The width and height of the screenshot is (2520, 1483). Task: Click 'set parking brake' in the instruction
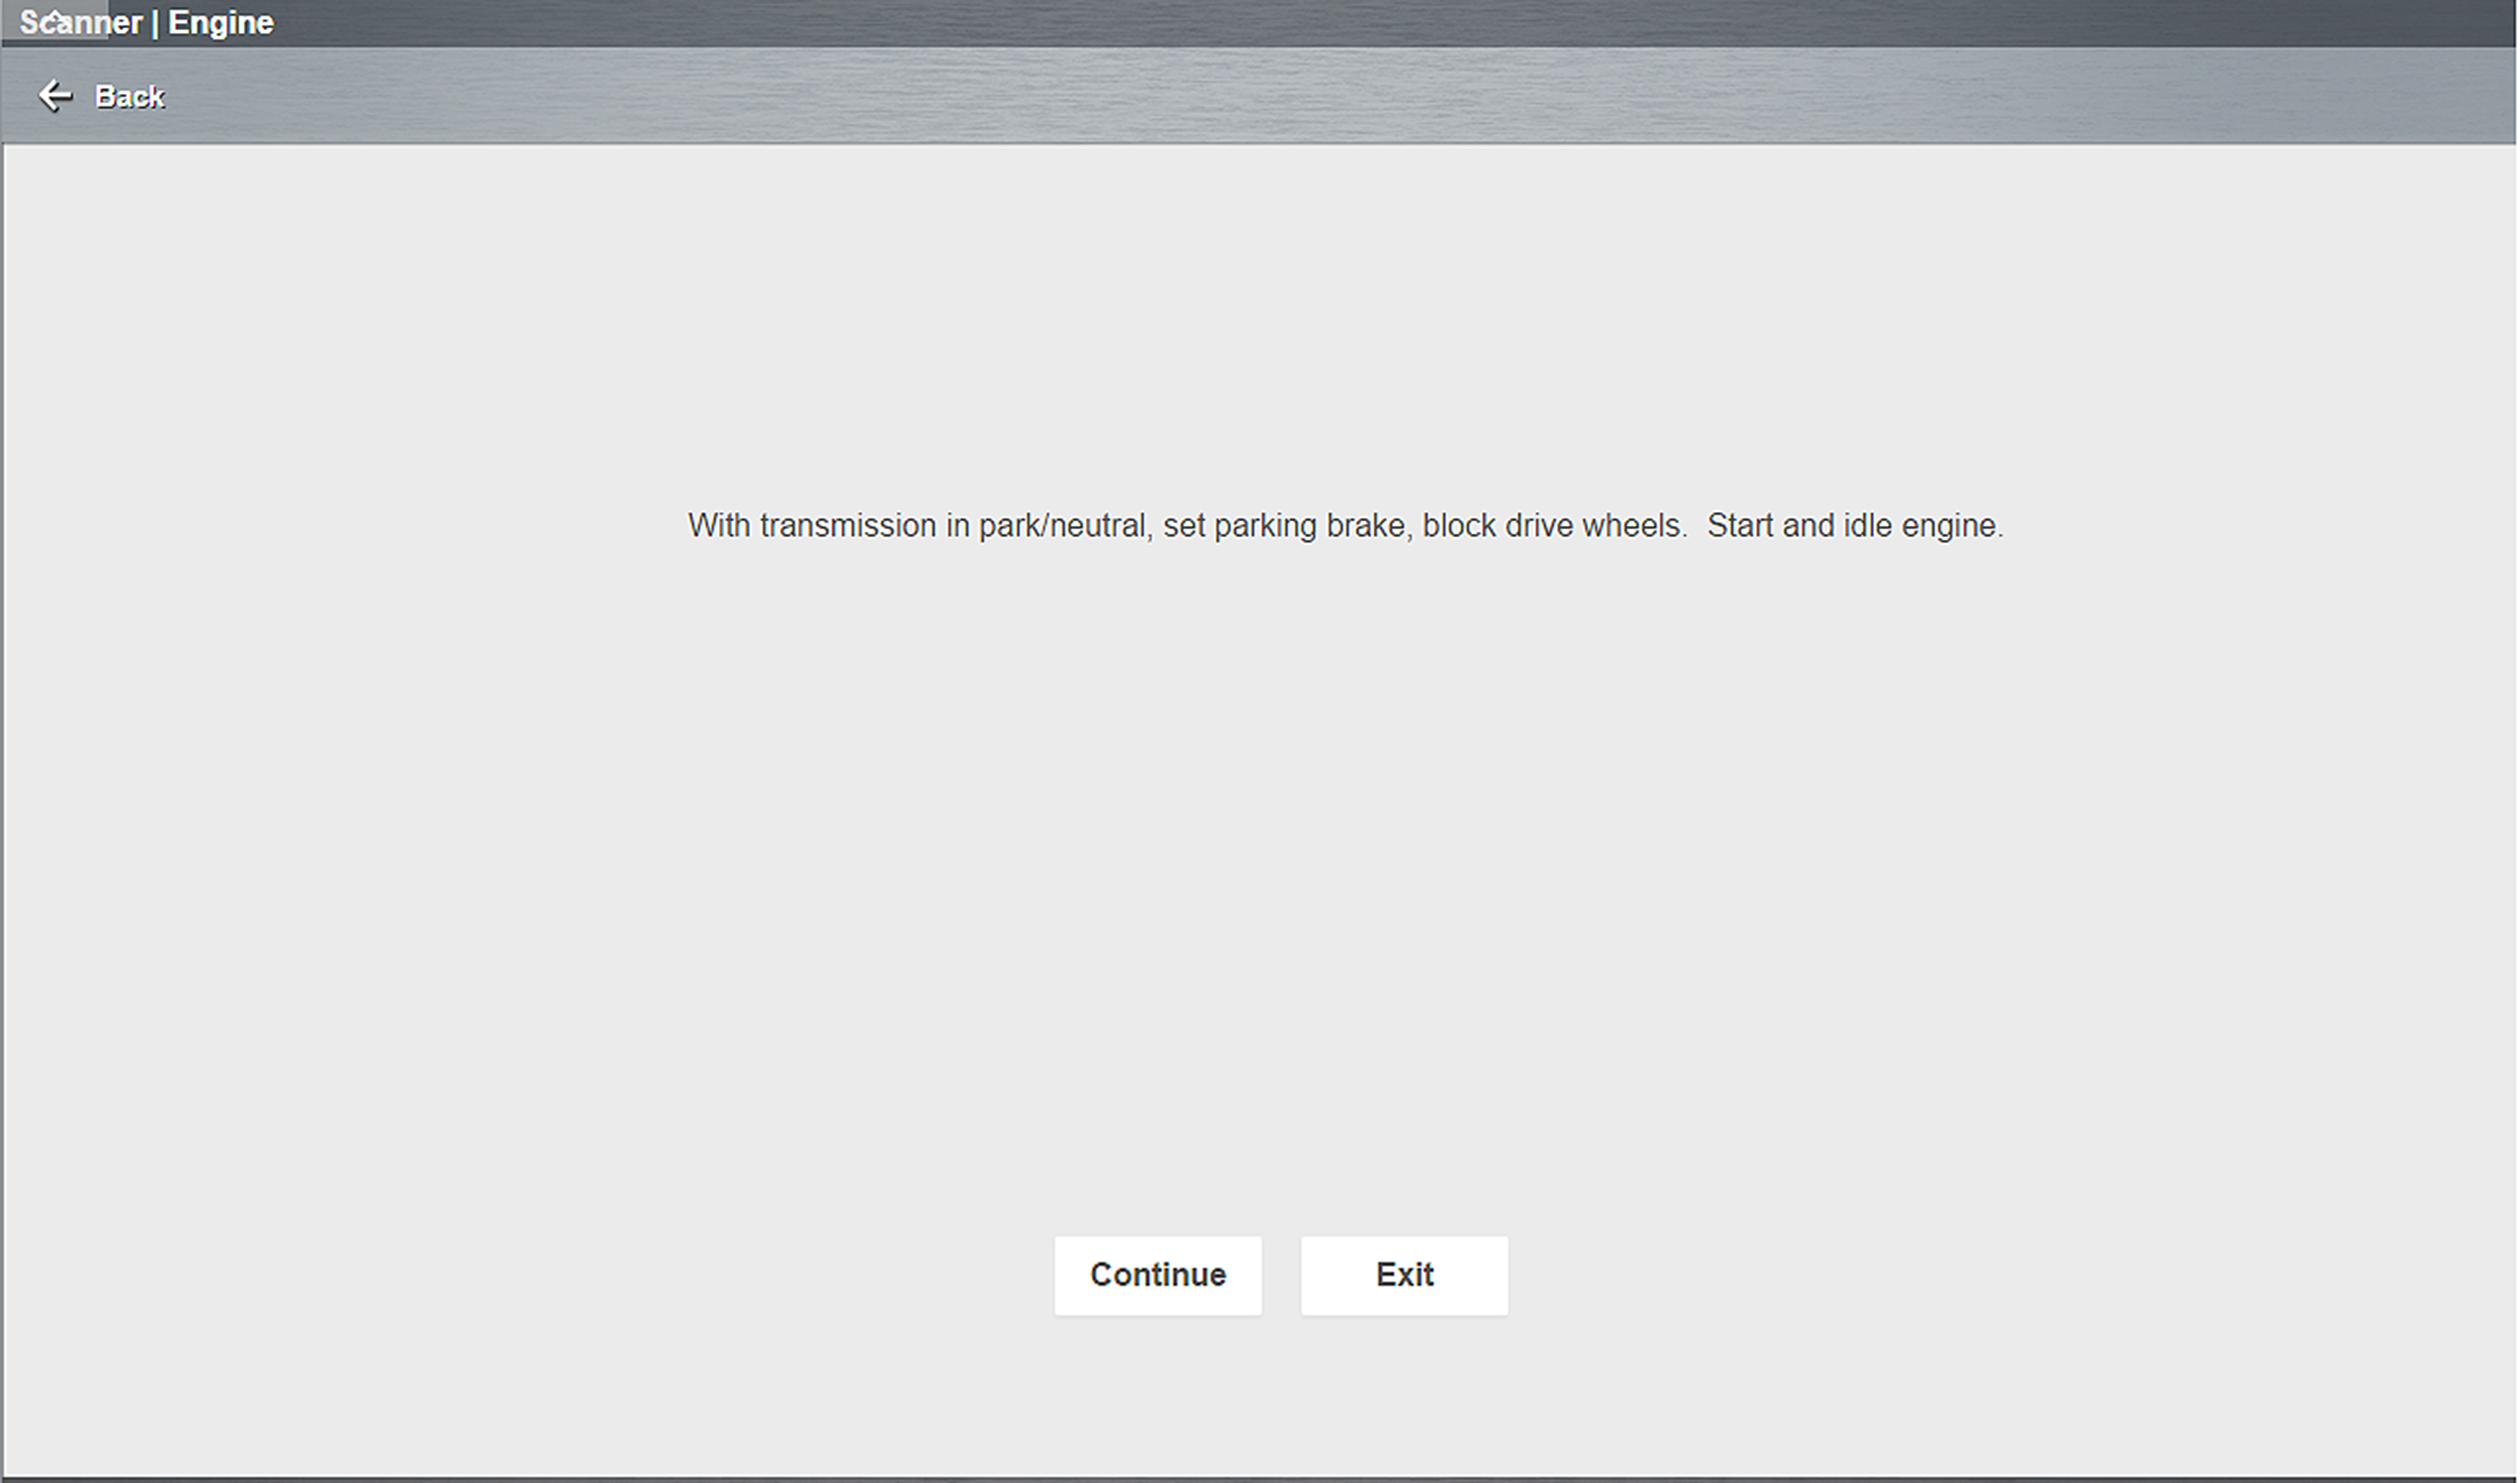point(1286,526)
